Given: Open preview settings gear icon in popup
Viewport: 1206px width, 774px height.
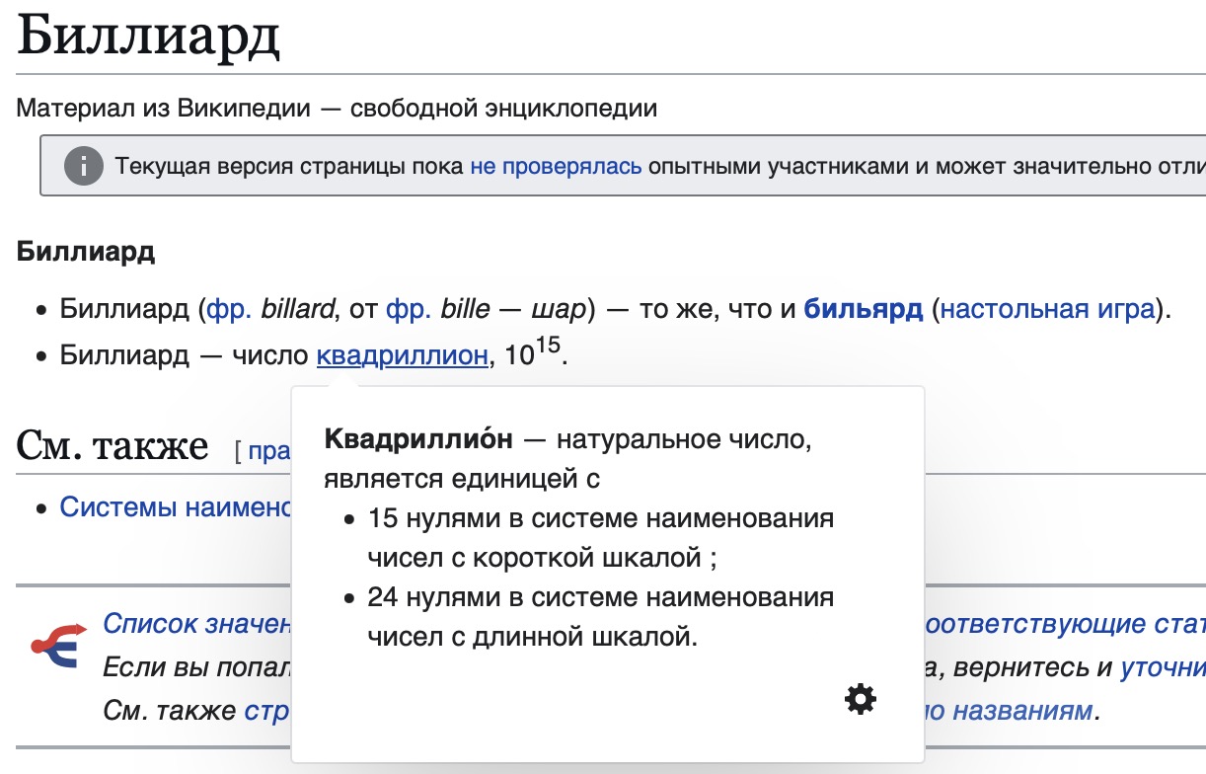Looking at the screenshot, I should tap(860, 699).
